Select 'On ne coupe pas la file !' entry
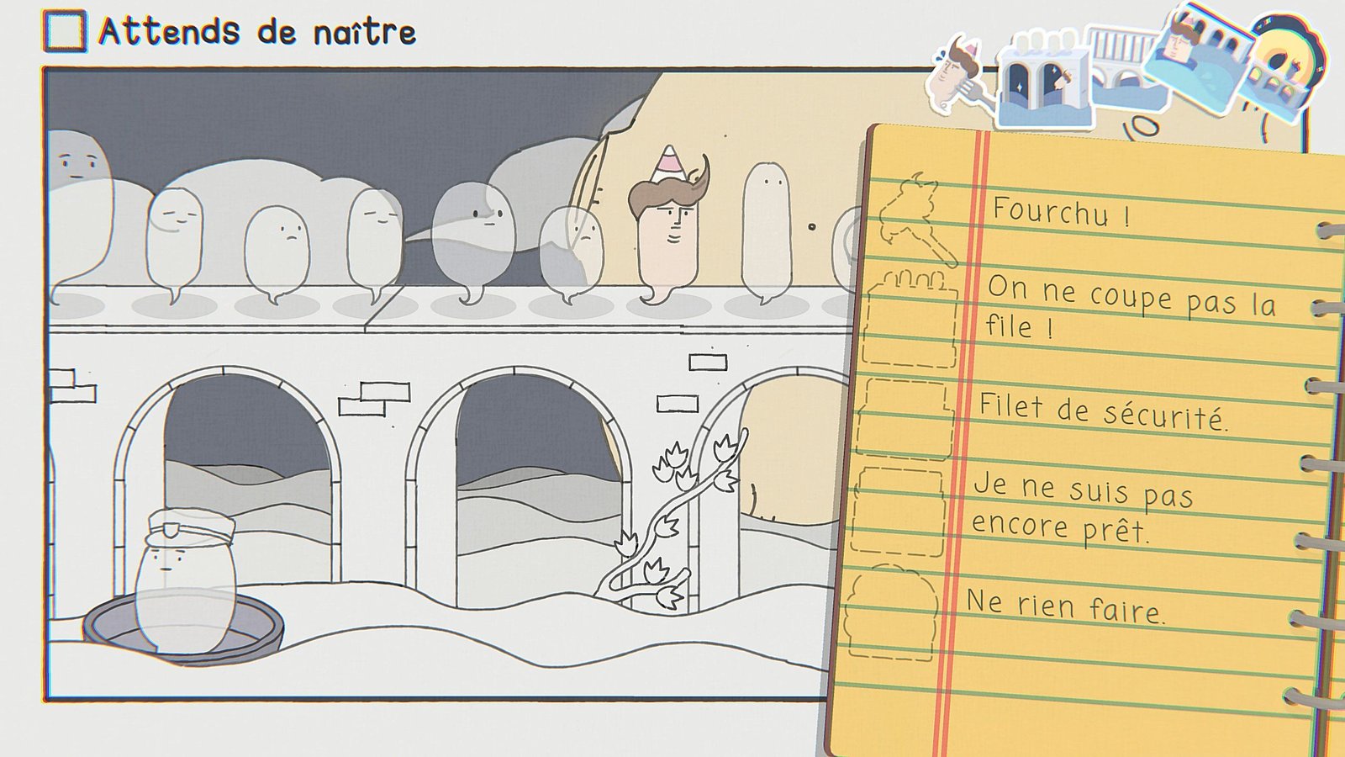 click(1131, 306)
